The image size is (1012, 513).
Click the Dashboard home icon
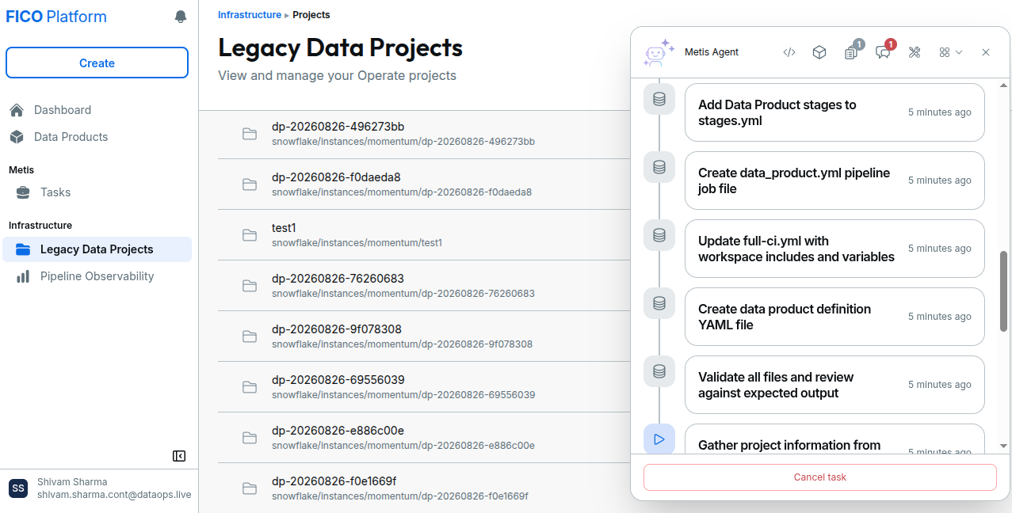tap(17, 110)
